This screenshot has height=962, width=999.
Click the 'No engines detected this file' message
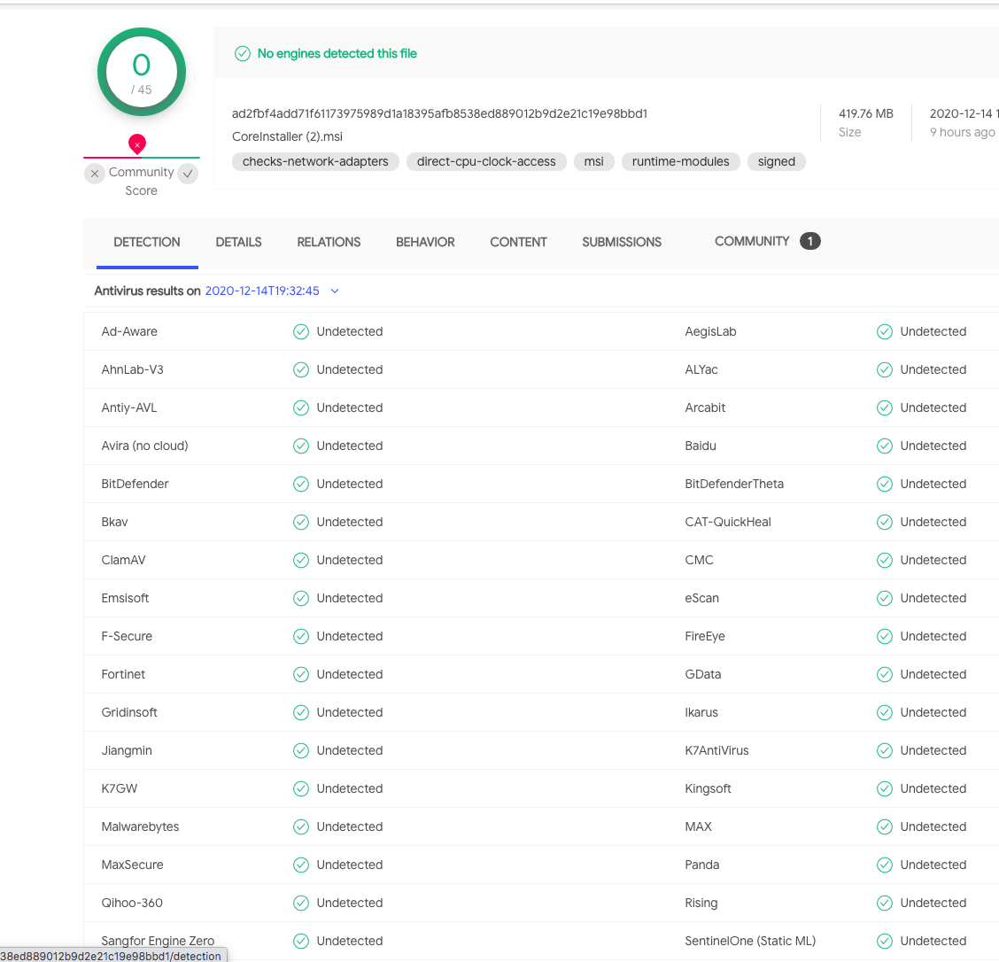(x=337, y=53)
